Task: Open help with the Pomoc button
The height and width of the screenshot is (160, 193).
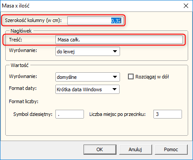Action: [171, 149]
